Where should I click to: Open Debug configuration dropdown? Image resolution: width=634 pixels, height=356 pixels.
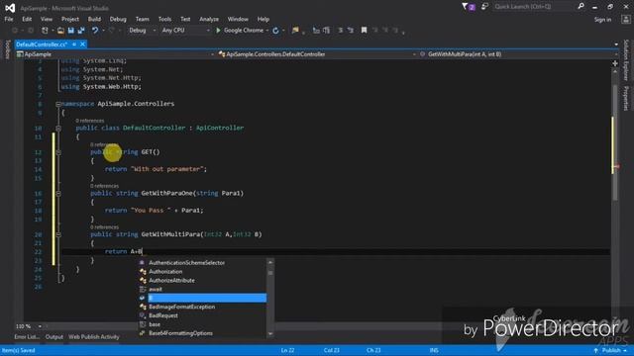tap(142, 31)
